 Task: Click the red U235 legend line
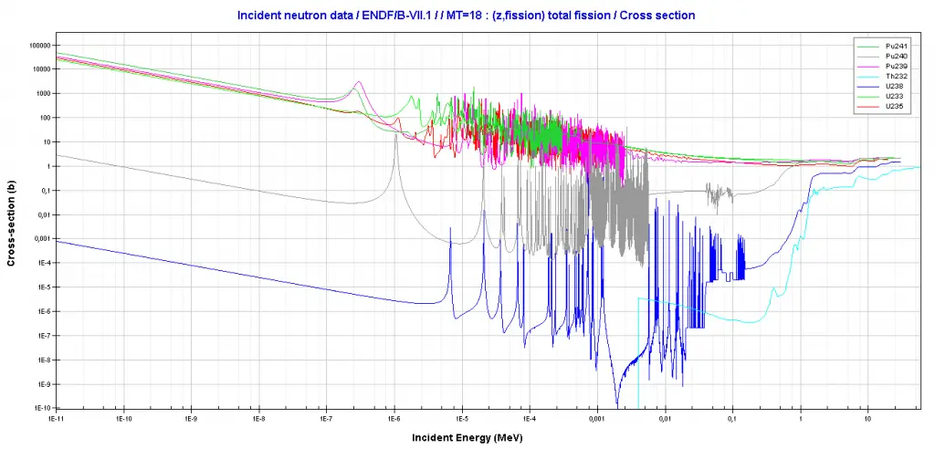pyautogui.click(x=867, y=107)
